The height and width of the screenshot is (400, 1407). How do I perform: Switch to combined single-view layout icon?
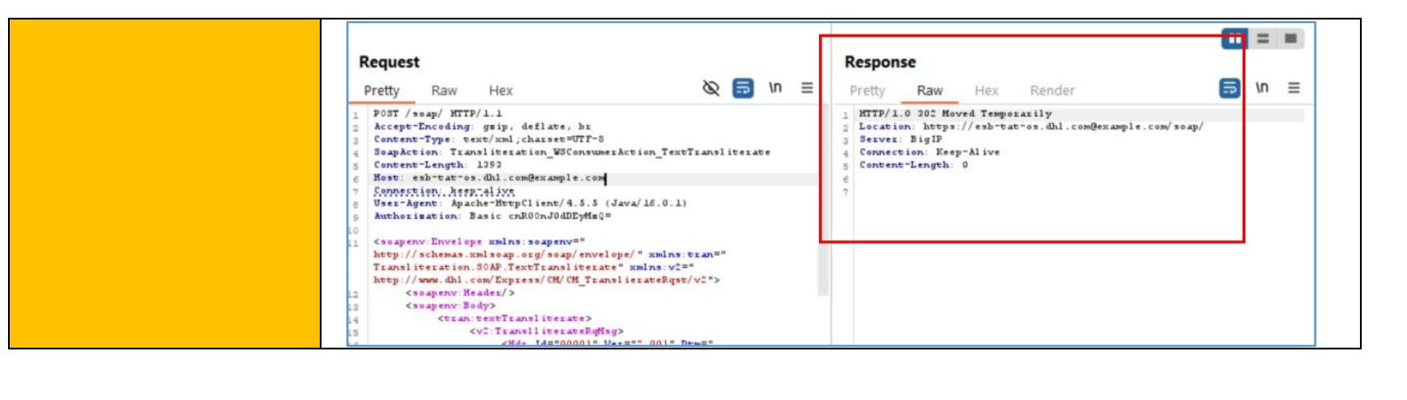(x=1291, y=39)
